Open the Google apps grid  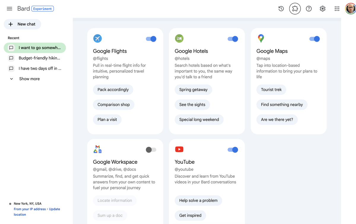(x=337, y=8)
